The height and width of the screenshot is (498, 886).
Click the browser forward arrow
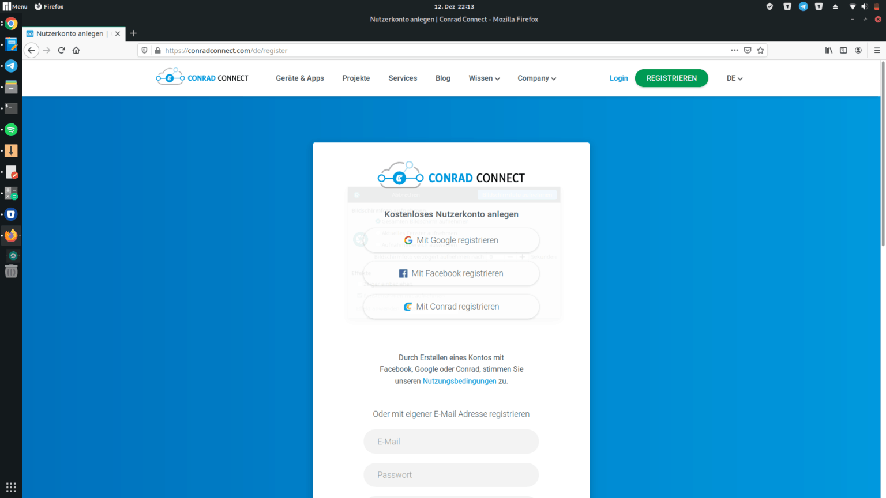pos(47,50)
